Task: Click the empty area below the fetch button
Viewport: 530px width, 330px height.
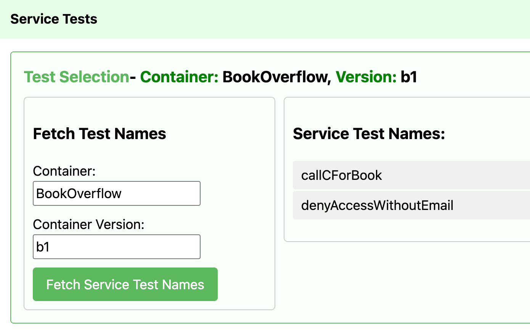Action: point(149,305)
